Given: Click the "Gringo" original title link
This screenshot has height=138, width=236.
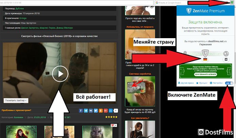Looking at the screenshot, I should (23, 18).
